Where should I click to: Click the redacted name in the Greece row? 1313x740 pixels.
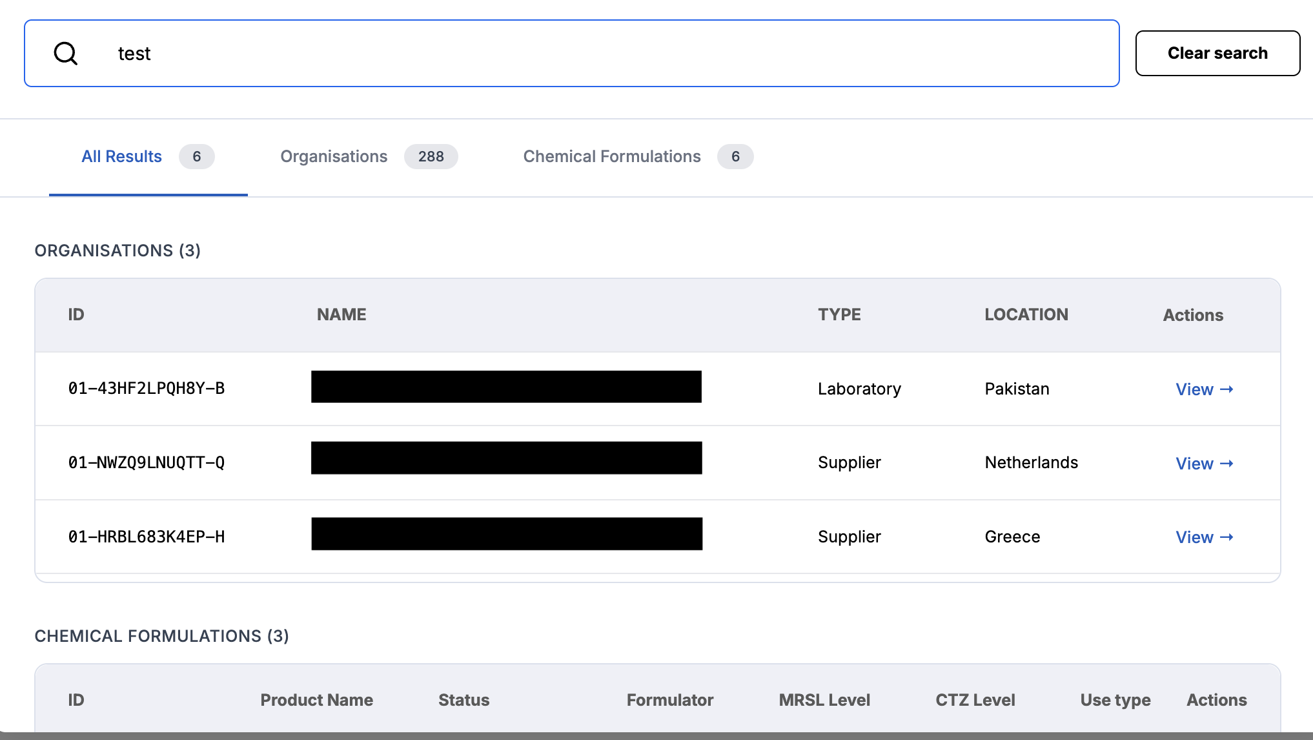coord(507,533)
